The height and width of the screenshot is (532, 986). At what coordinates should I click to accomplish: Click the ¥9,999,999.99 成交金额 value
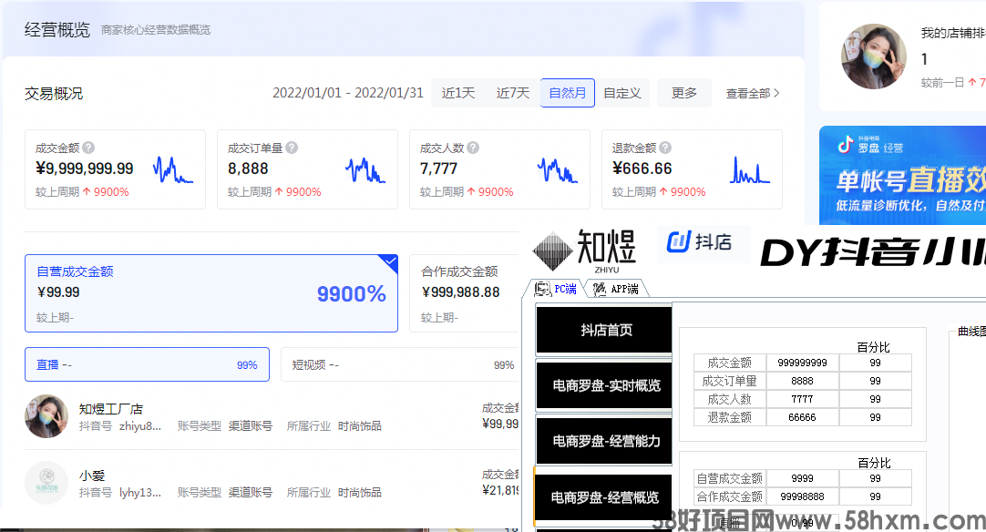(84, 169)
